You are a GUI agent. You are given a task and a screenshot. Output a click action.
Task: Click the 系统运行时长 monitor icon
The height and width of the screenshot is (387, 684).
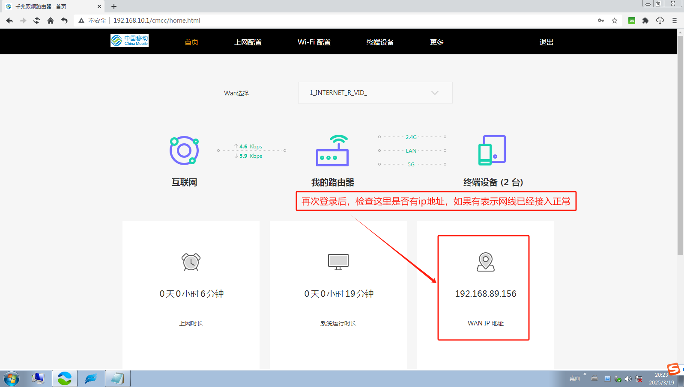click(338, 262)
